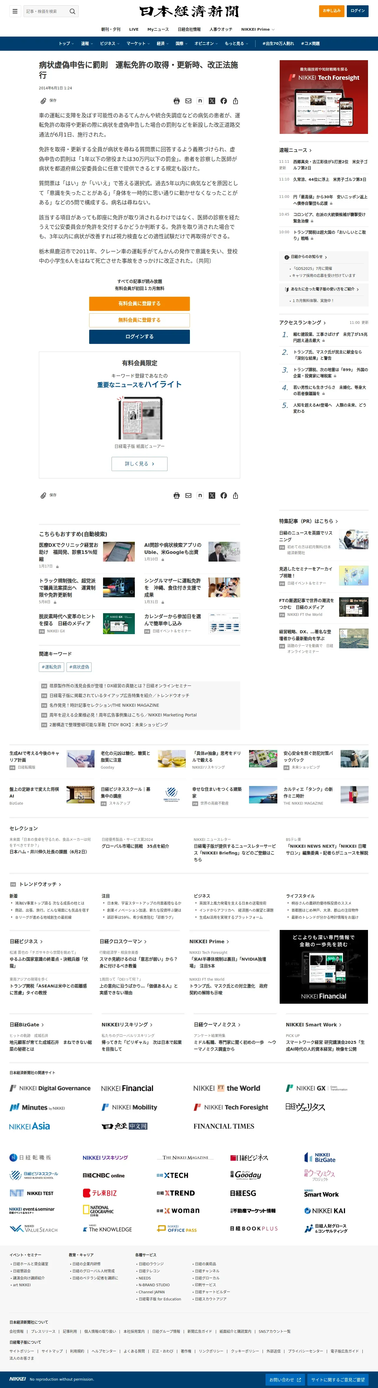Select the 朝刊・夕刊 menu item
This screenshot has width=378, height=1388.
pos(111,29)
